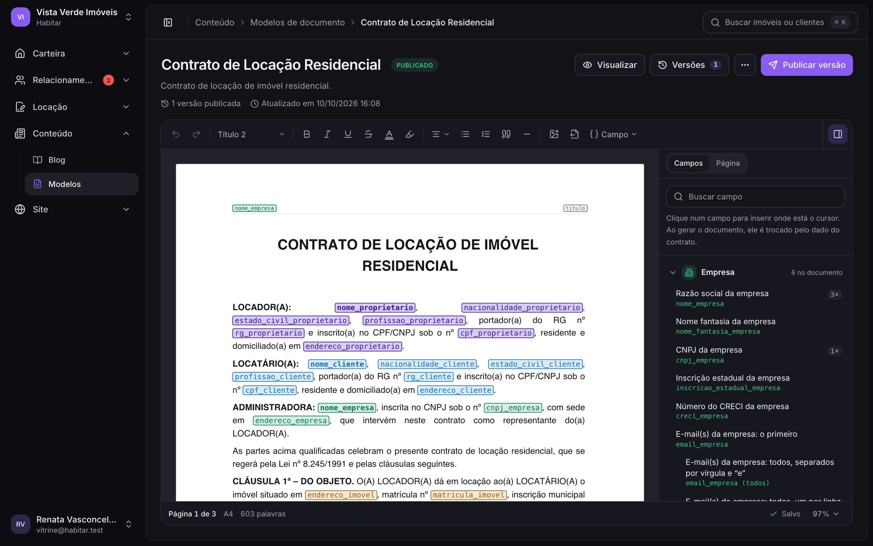
Task: Open the text alignment dropdown
Action: pyautogui.click(x=440, y=134)
